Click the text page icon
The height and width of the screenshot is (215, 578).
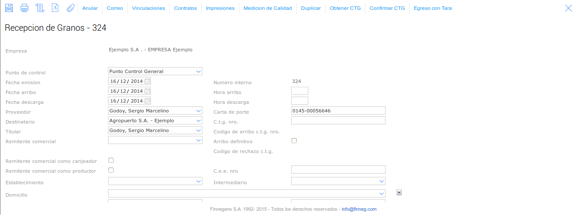pyautogui.click(x=55, y=8)
